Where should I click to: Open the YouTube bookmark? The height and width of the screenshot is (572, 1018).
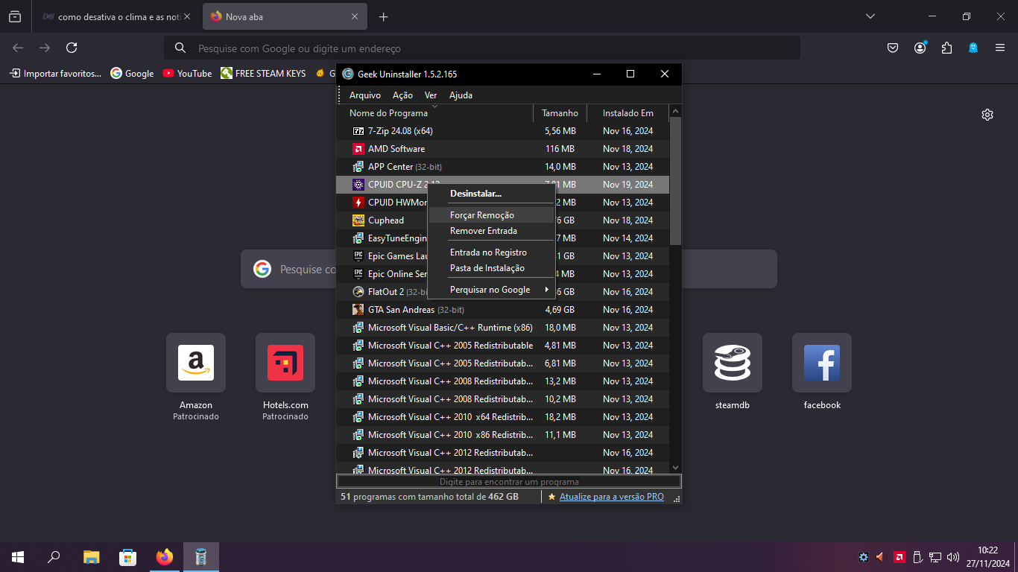click(x=187, y=73)
